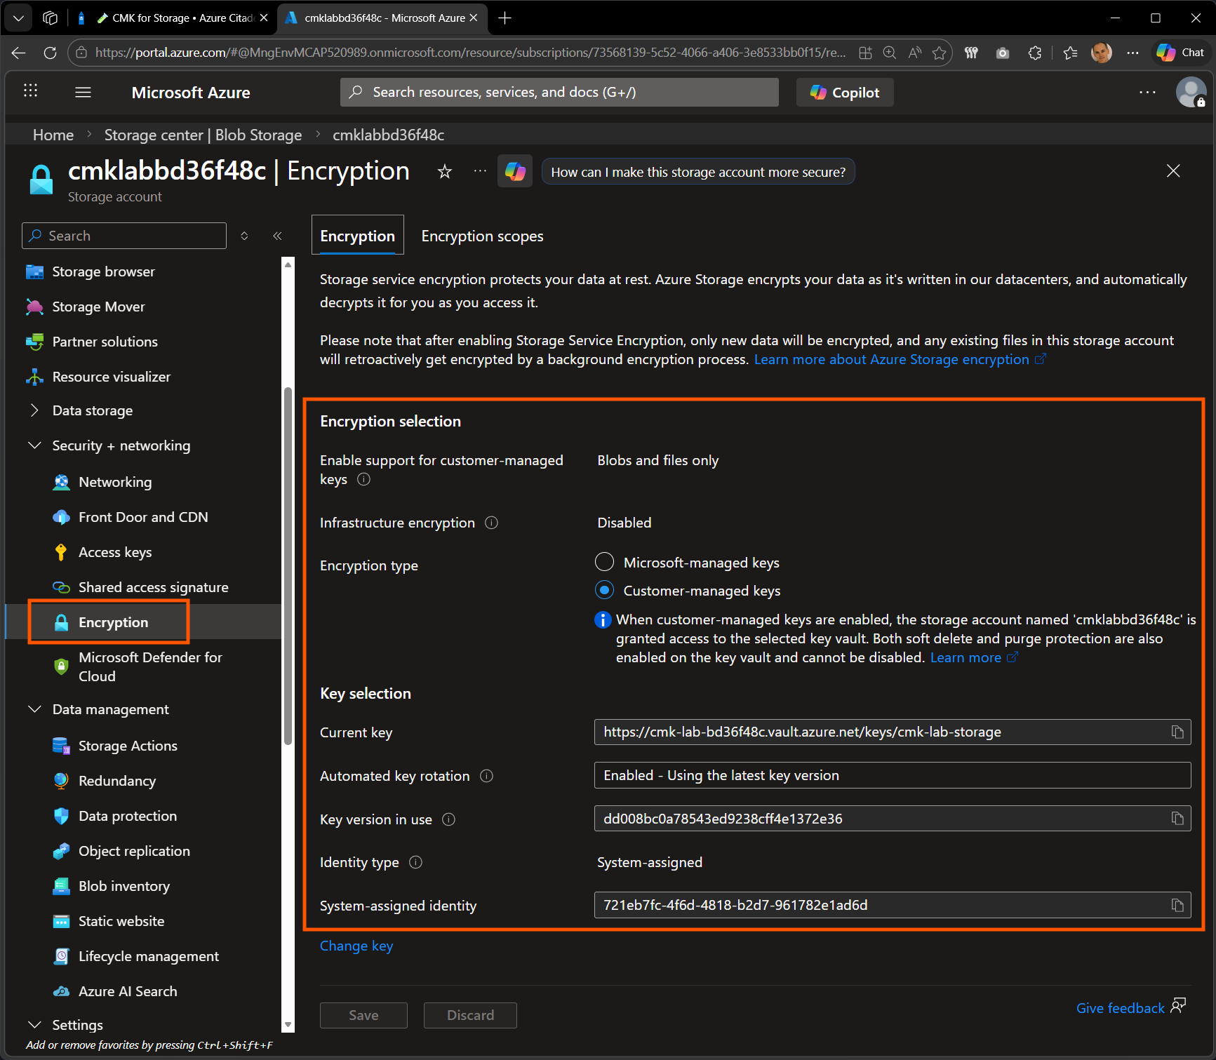Open read aloud icon in address bar
1216x1060 pixels.
[914, 53]
